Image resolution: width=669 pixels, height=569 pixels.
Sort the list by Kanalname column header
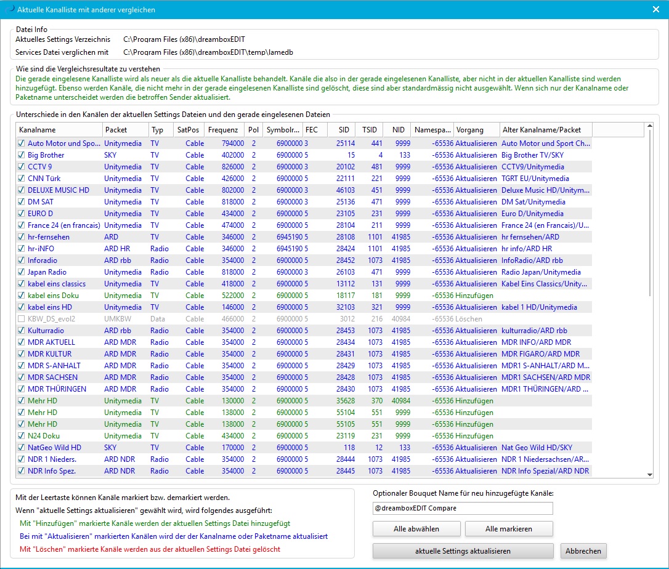59,130
